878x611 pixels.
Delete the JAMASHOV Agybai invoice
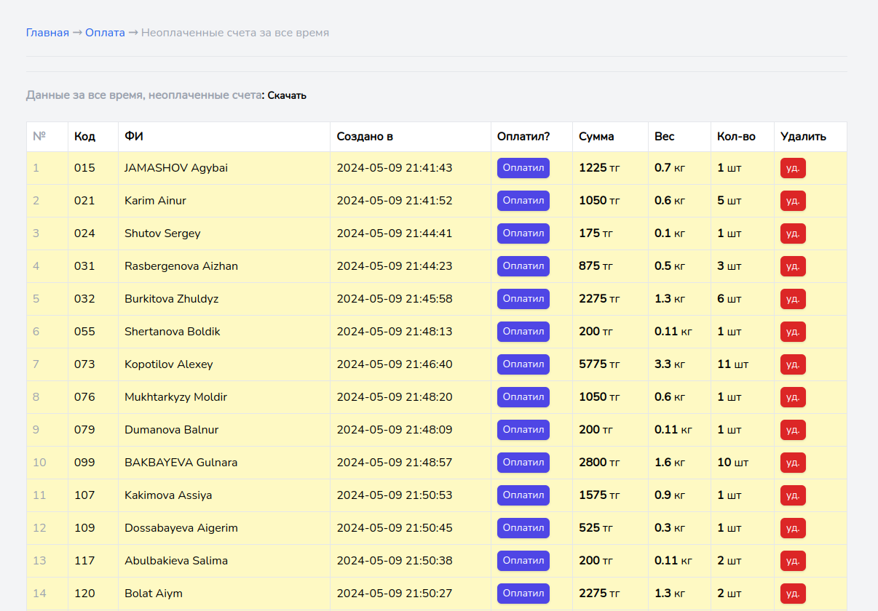click(x=793, y=168)
